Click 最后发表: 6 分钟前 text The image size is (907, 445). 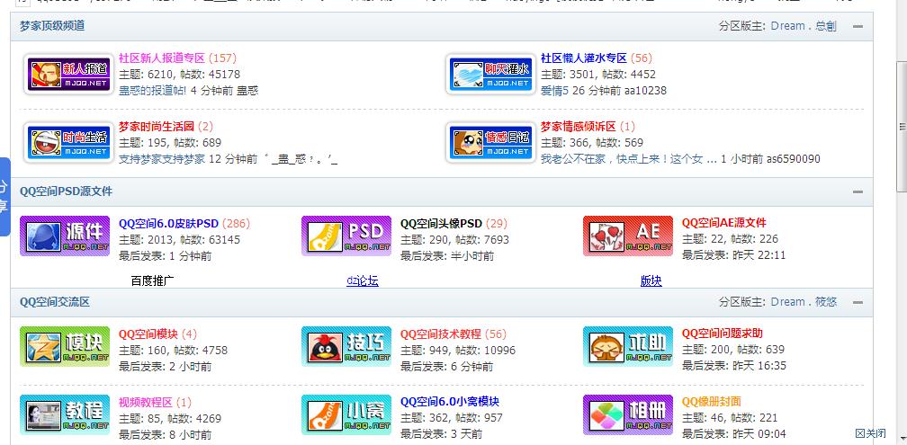(446, 366)
